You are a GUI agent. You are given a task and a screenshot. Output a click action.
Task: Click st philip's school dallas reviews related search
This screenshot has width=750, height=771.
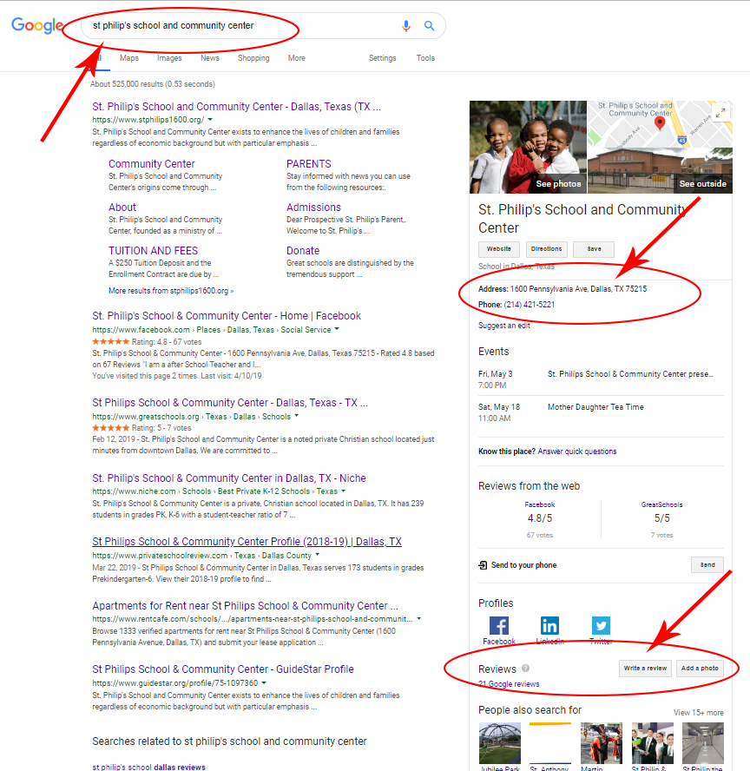149,767
